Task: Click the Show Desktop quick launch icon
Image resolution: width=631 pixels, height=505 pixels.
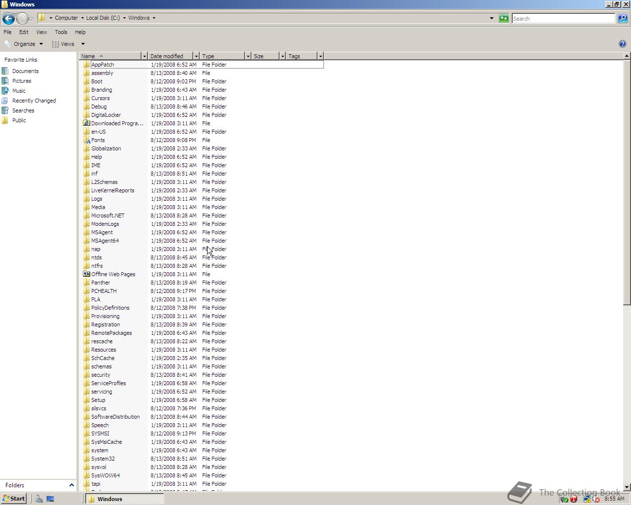Action: coord(50,499)
